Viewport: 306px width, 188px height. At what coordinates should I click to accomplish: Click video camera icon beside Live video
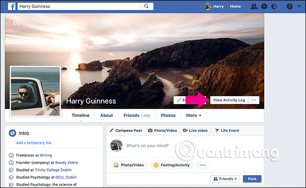[x=185, y=130]
